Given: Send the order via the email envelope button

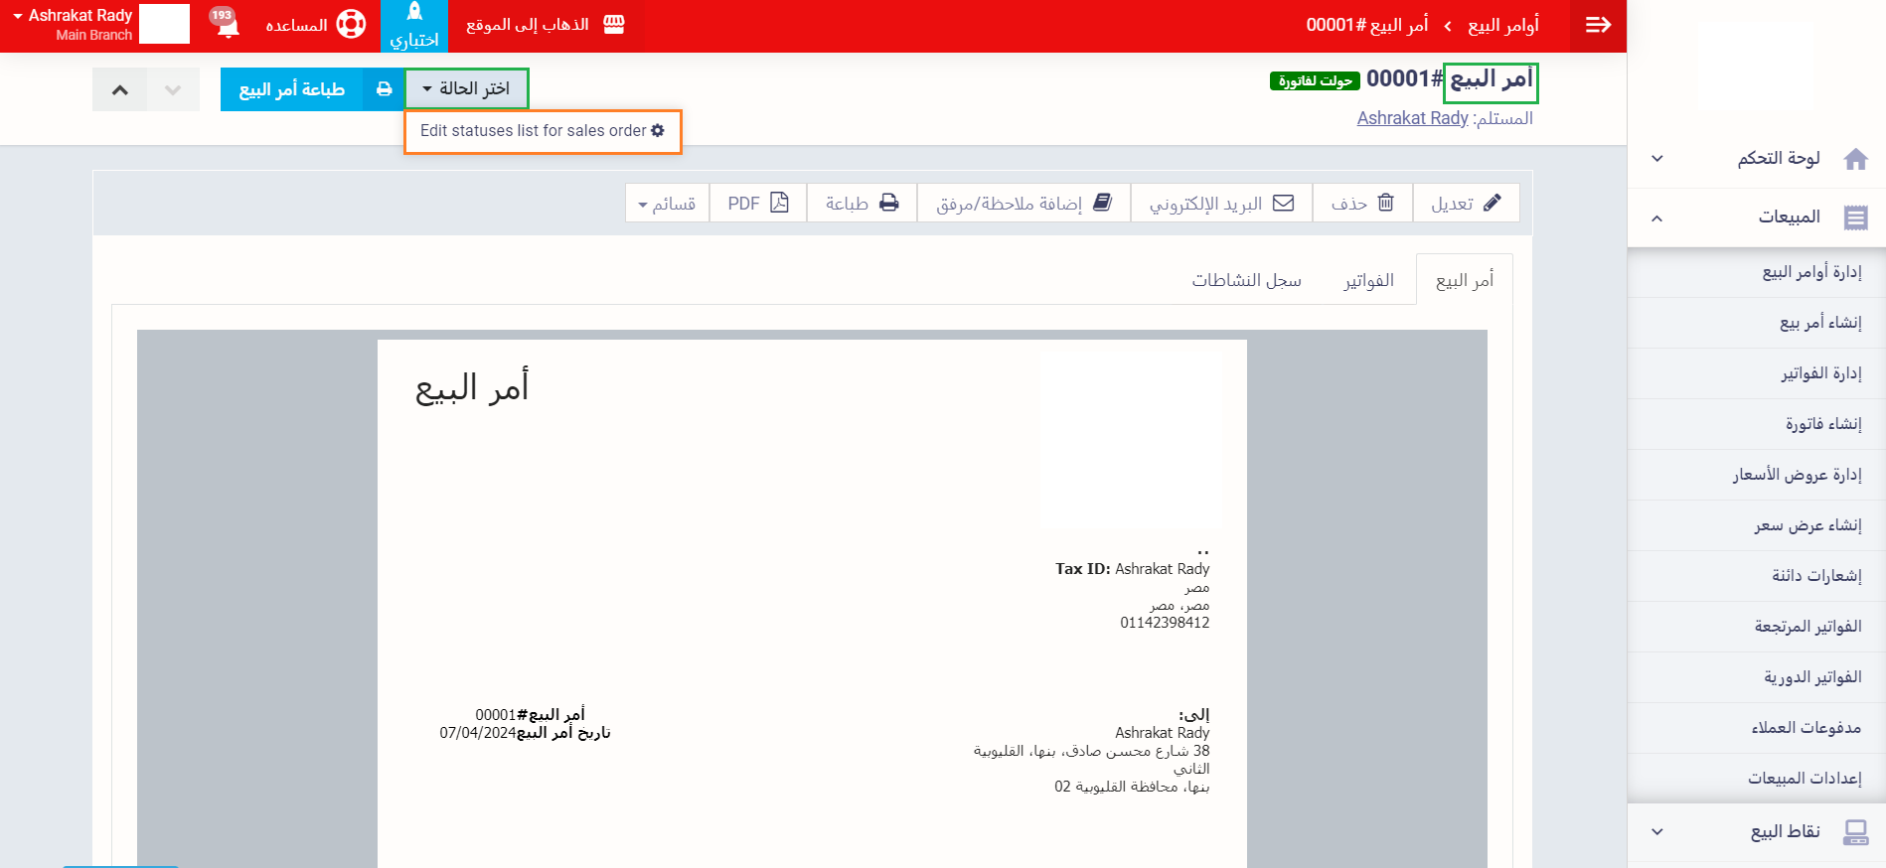Looking at the screenshot, I should click(x=1221, y=204).
